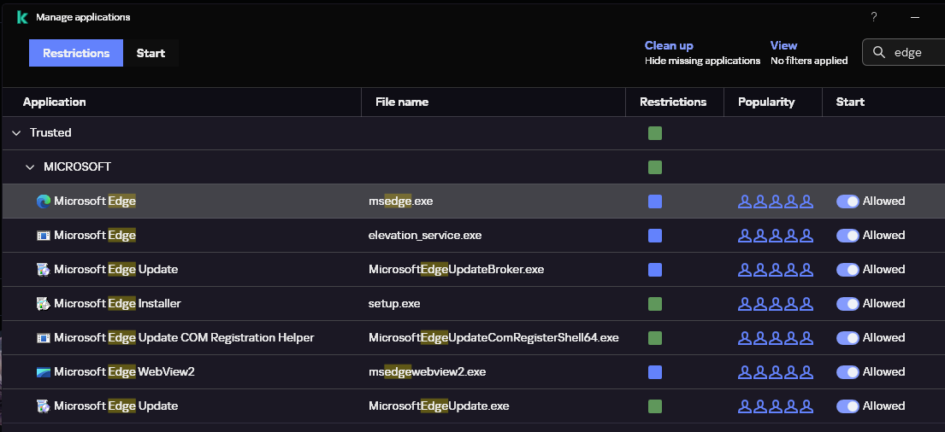945x432 pixels.
Task: Click Hide missing applications text
Action: (x=702, y=61)
